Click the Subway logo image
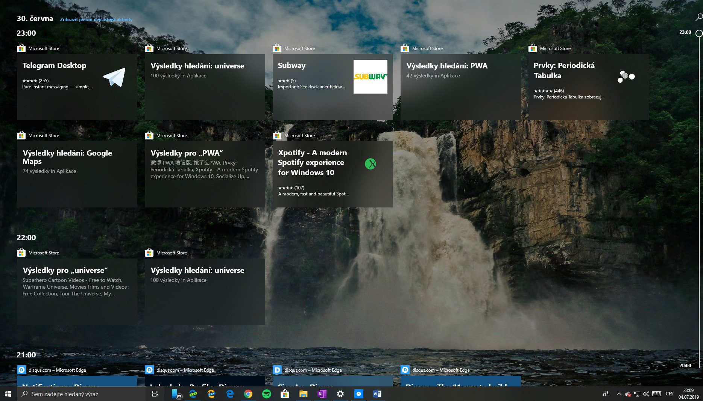Screen dimensions: 703x401 coord(370,77)
